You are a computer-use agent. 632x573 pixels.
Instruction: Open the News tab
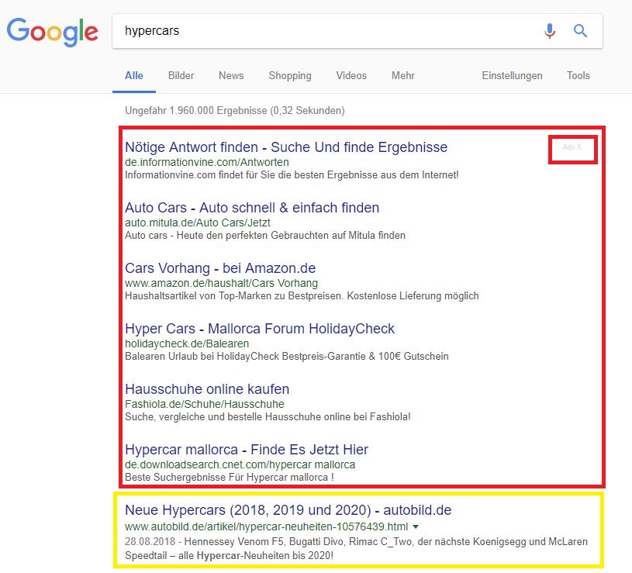coord(231,76)
